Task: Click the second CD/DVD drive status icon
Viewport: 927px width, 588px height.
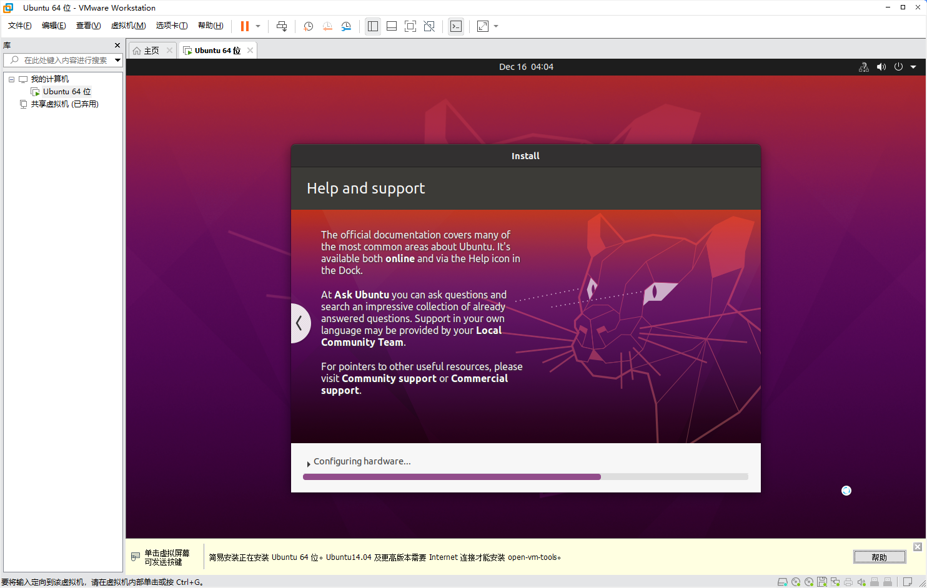Action: click(809, 582)
